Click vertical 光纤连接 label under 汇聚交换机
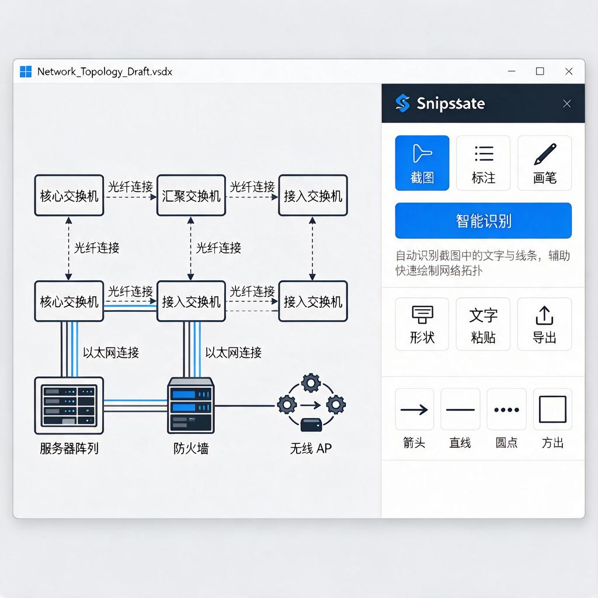 (218, 248)
